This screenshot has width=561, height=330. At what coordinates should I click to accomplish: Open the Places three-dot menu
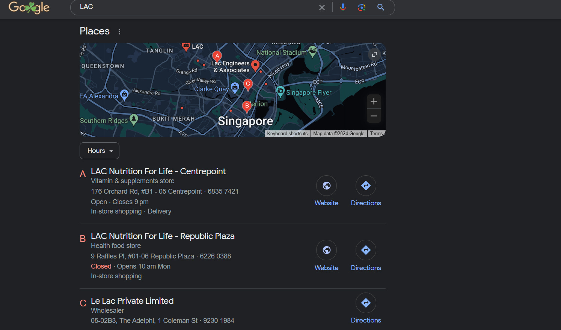pyautogui.click(x=119, y=31)
